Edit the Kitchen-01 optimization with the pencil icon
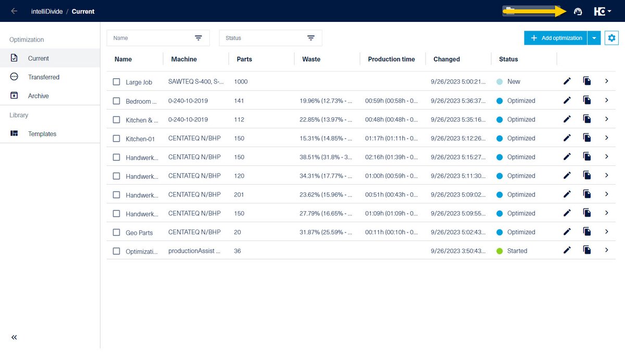The image size is (625, 352). [567, 138]
